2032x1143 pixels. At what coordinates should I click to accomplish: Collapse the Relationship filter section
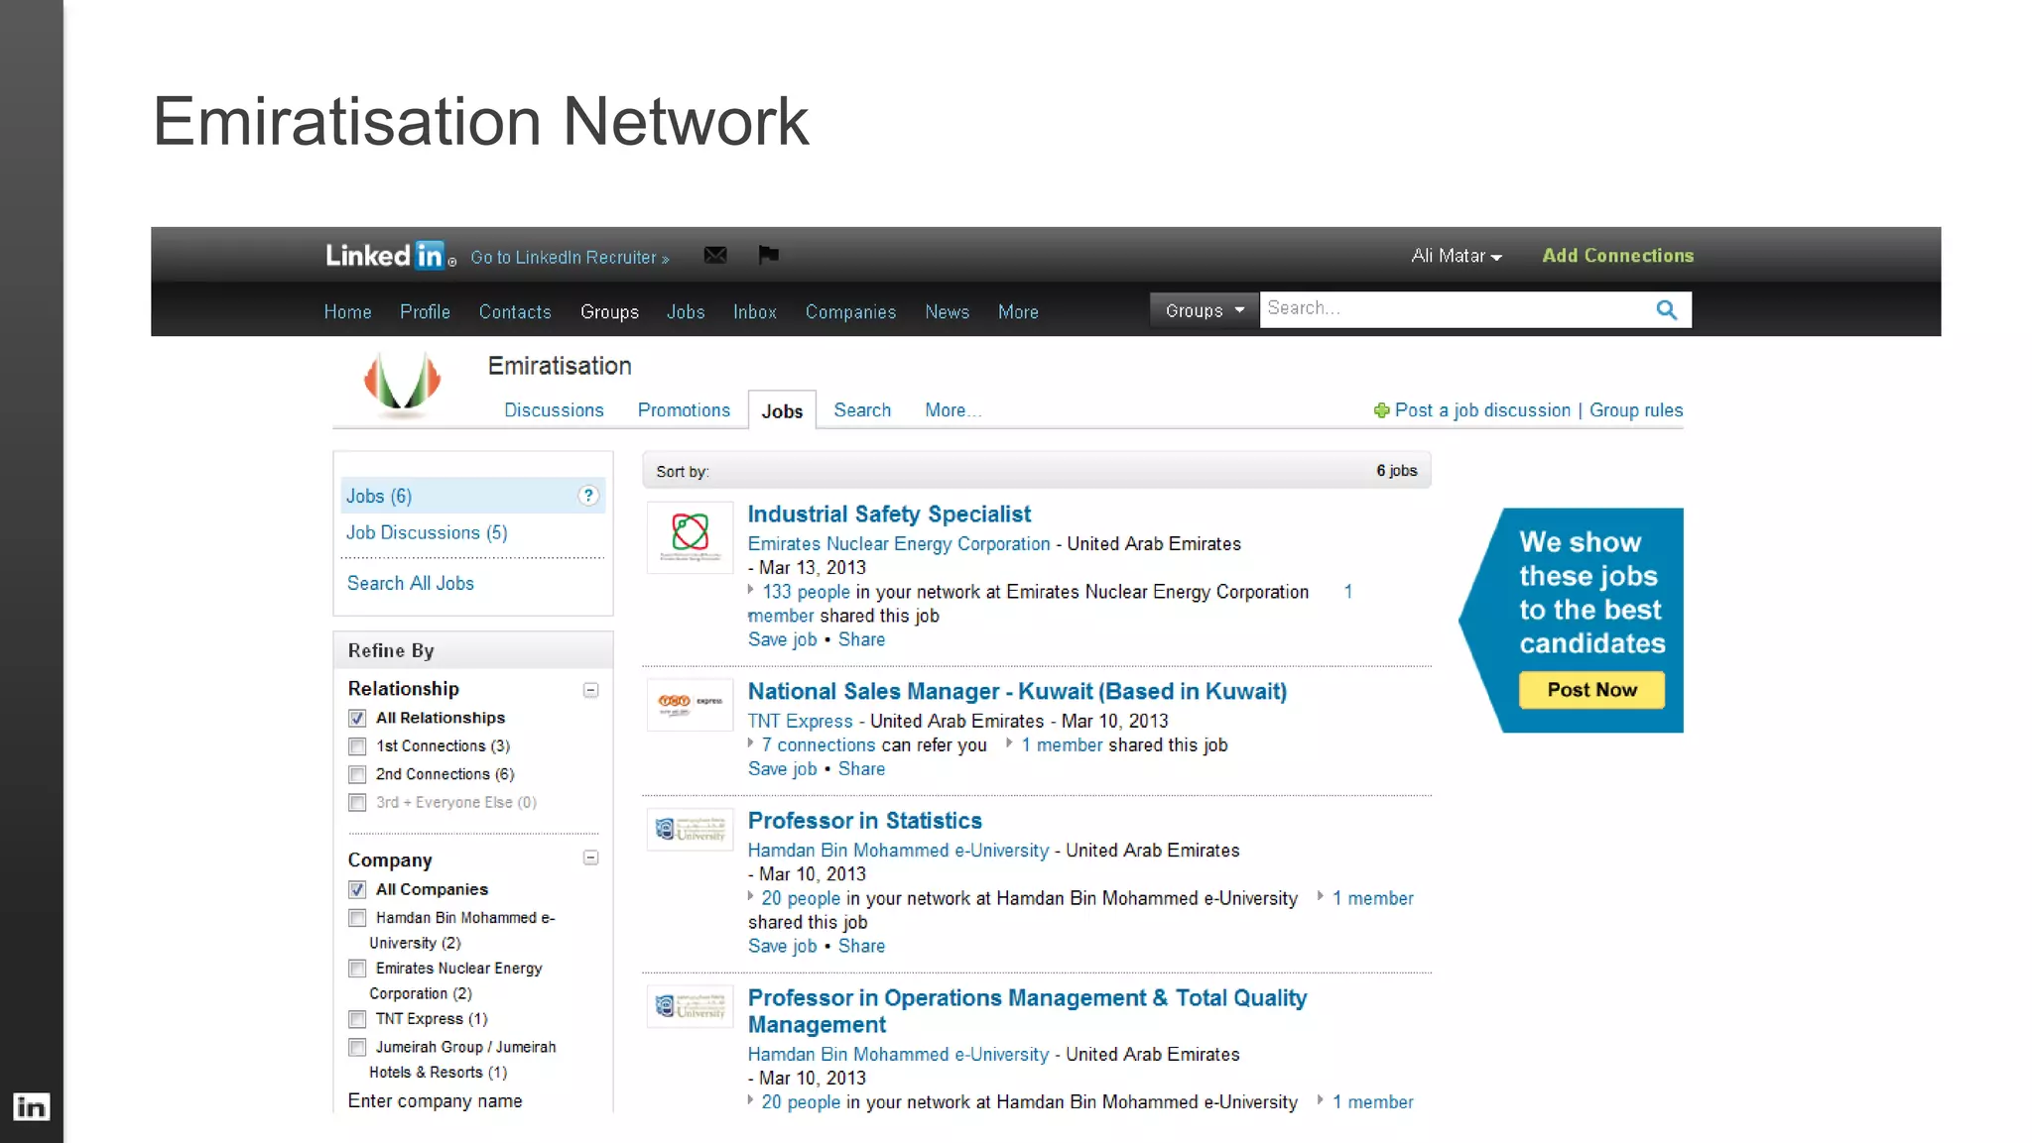pyautogui.click(x=591, y=690)
